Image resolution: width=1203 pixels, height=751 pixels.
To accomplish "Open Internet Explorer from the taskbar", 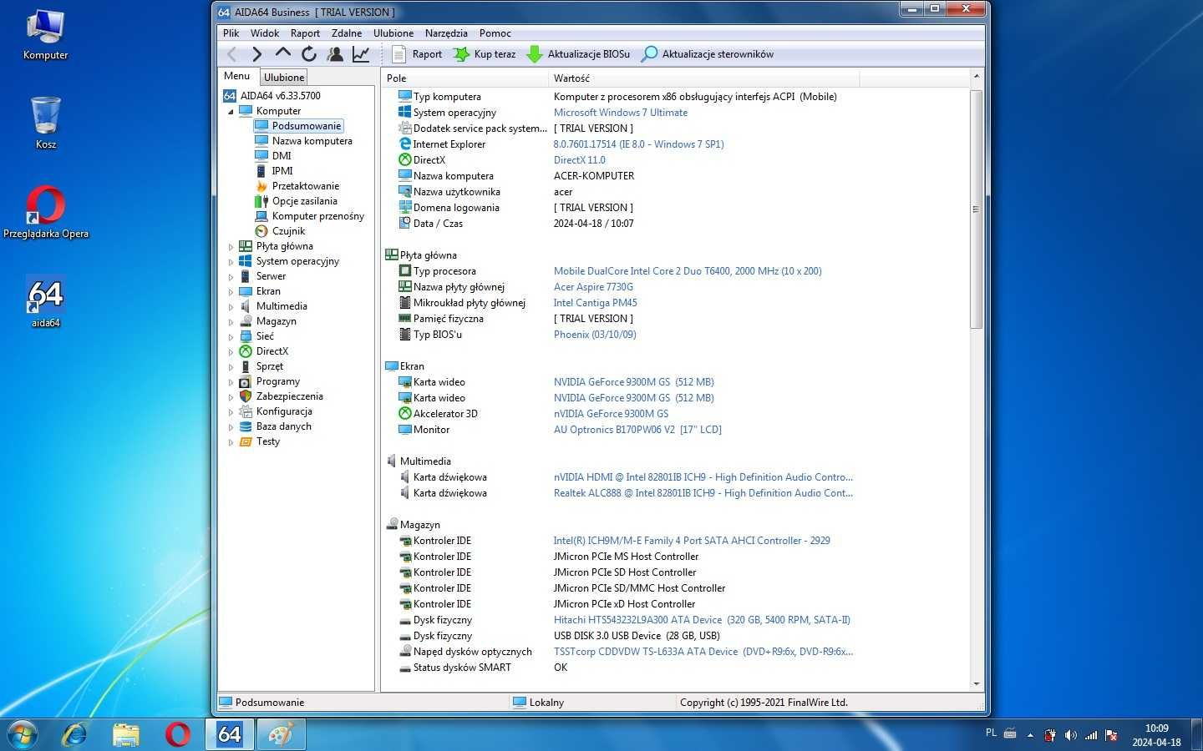I will pos(74,734).
